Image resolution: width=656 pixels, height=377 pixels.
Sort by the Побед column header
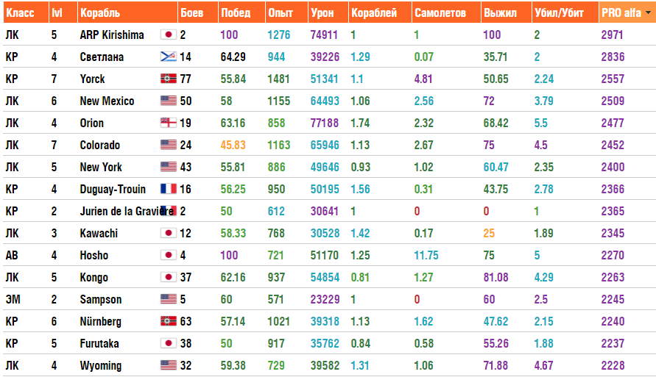click(x=236, y=13)
